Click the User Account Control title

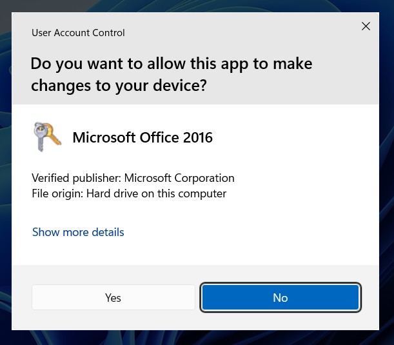pos(78,33)
